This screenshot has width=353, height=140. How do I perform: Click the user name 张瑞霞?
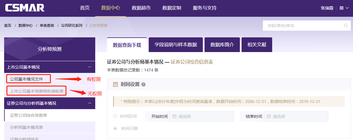(x=327, y=8)
